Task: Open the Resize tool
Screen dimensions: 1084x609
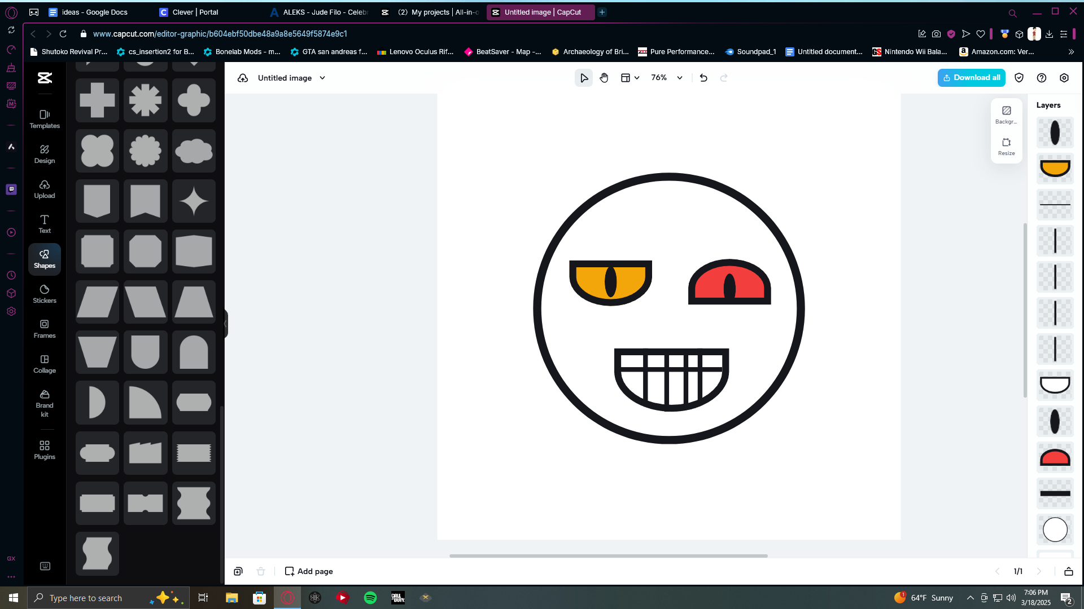Action: 1006,146
